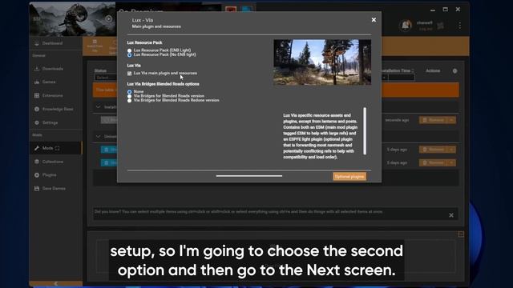Choose None under Bridges Blended Roads options

130,92
